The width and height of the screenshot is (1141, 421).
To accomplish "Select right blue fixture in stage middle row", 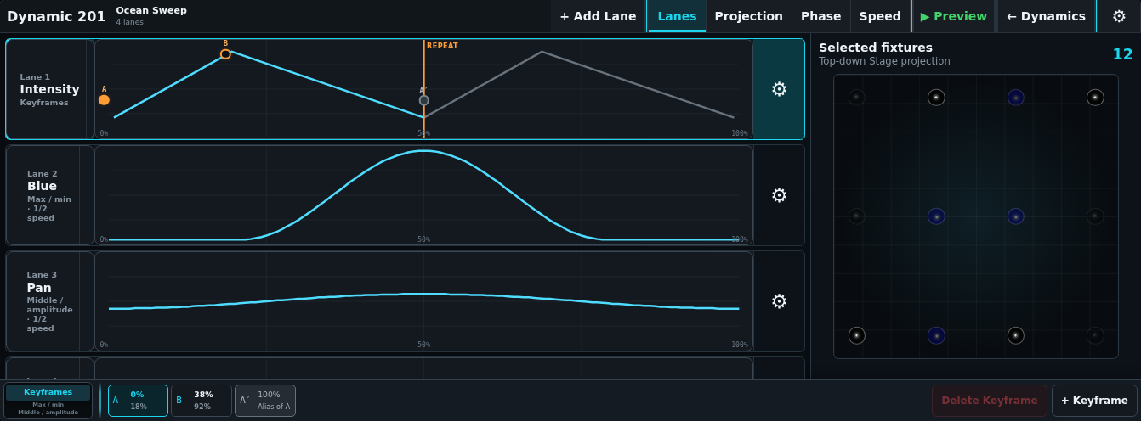I will pos(1016,216).
